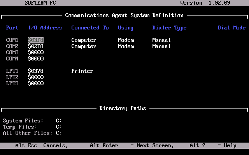The image size is (249, 155).
Task: Click the Dial Mode column header
Action: pos(232,28)
